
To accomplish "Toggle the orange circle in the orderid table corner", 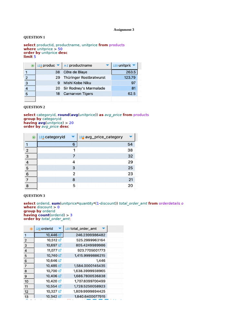I will click(x=31, y=229).
